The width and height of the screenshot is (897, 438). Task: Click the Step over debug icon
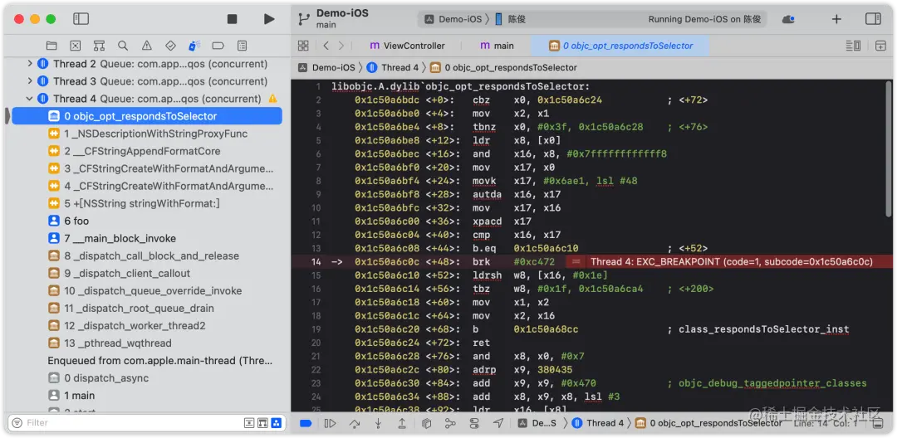point(354,423)
